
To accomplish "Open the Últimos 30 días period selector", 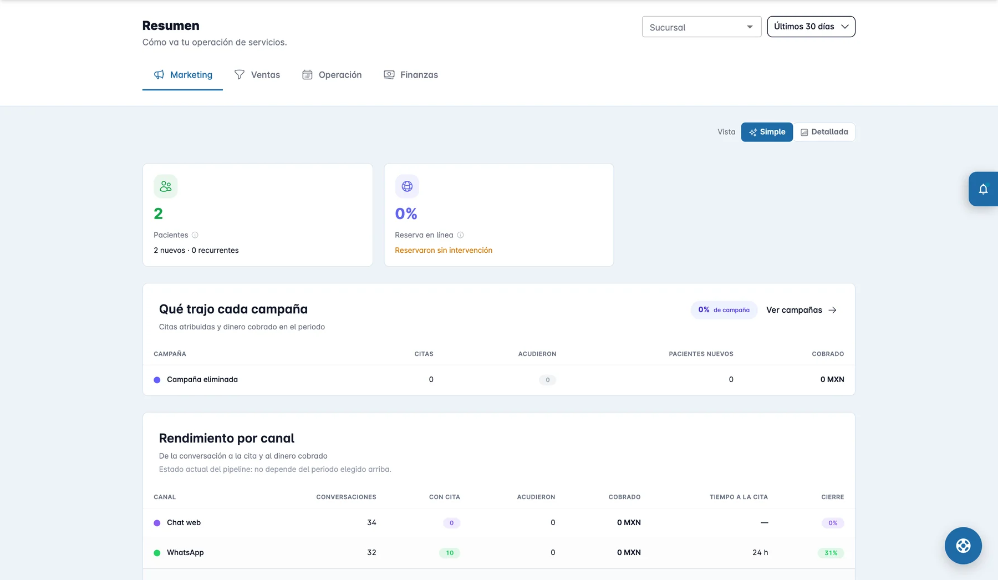I will 811,27.
